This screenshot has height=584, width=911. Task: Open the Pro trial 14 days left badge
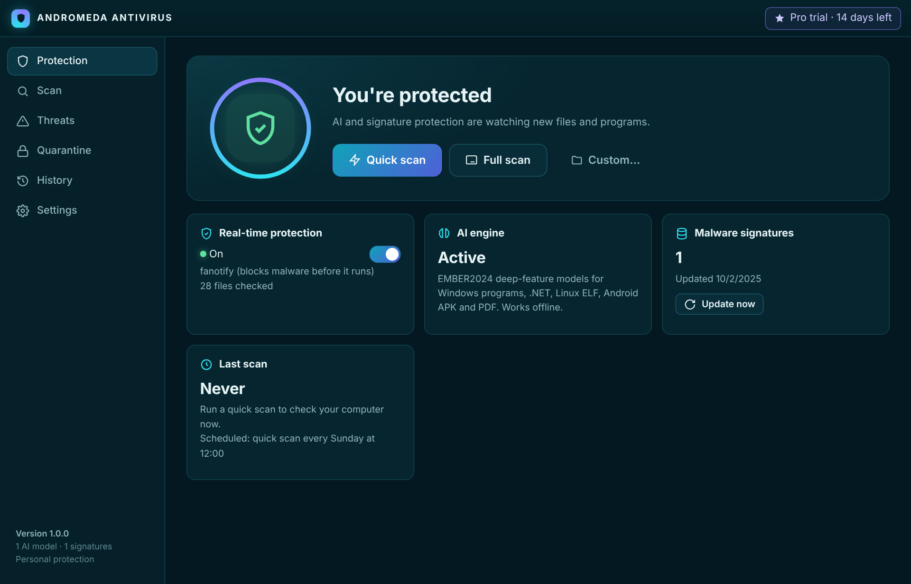pyautogui.click(x=833, y=18)
